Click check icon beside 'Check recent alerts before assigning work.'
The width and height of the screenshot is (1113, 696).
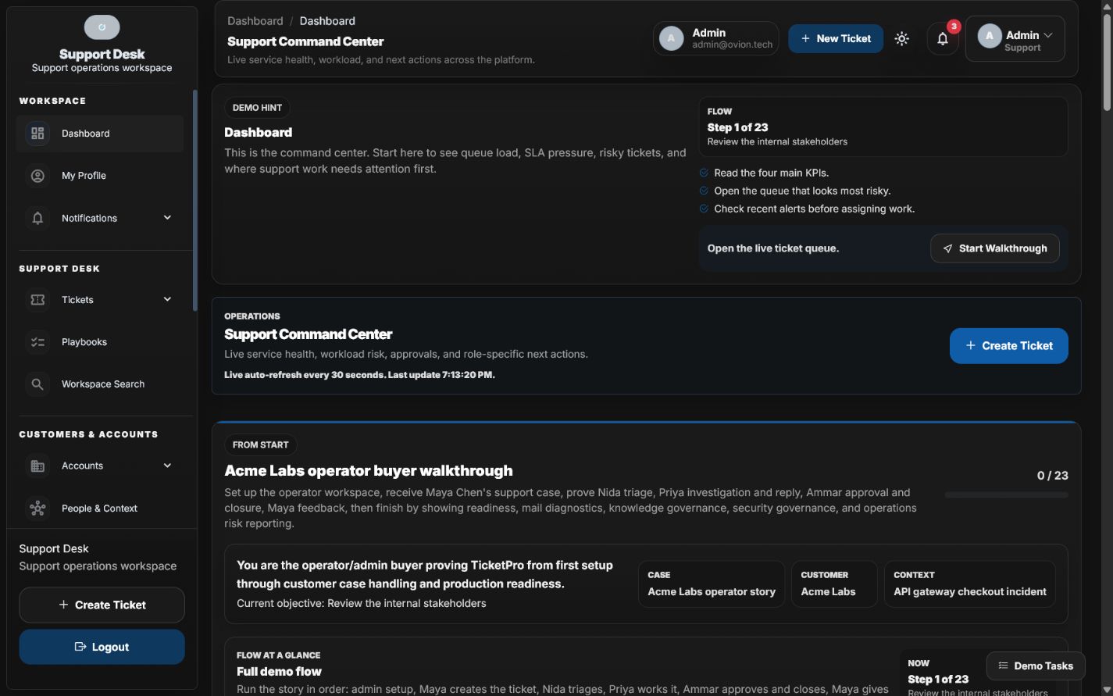[x=704, y=209]
